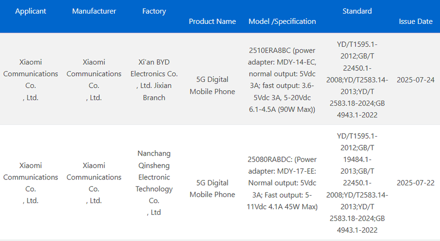
Task: Select the Model /Specification column header
Action: point(282,21)
